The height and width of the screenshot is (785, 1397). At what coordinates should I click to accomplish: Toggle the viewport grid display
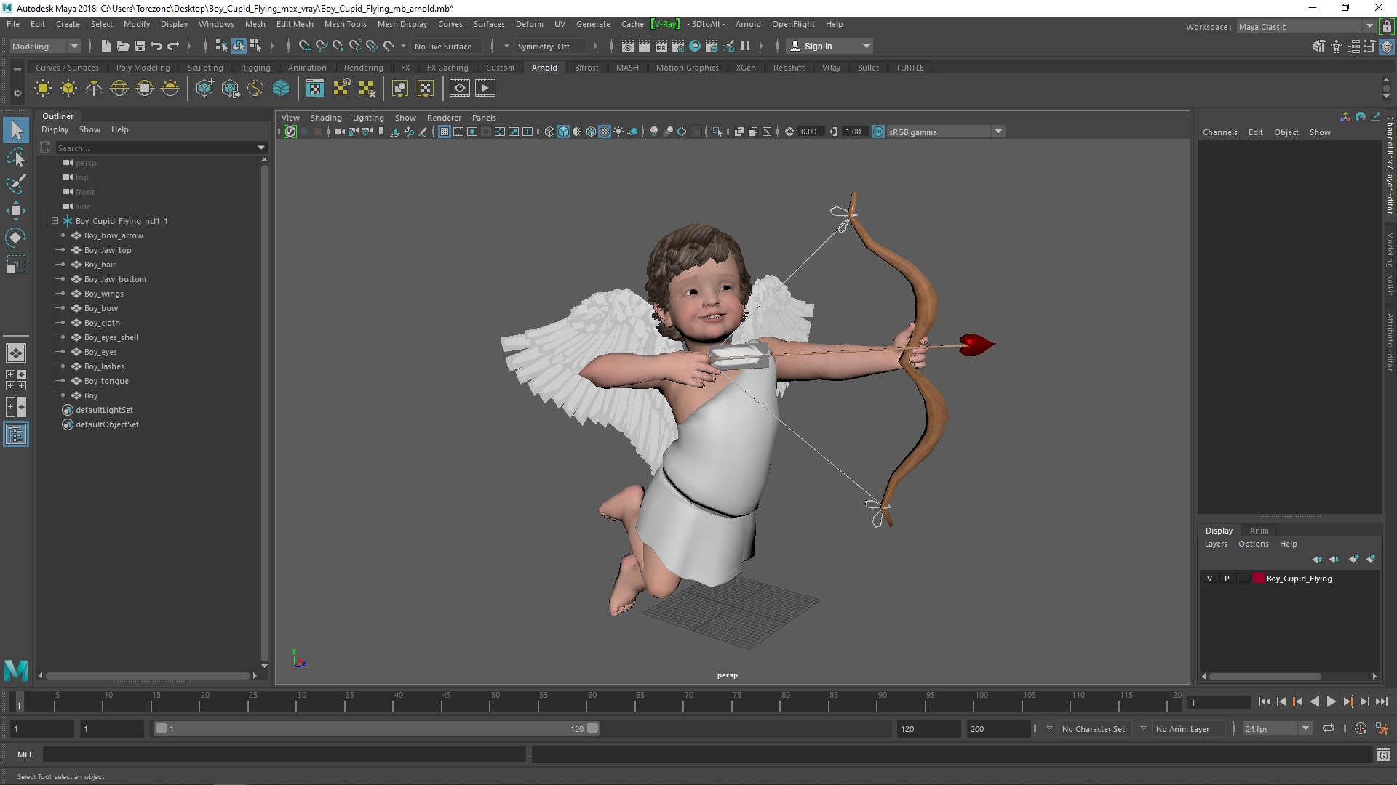444,132
